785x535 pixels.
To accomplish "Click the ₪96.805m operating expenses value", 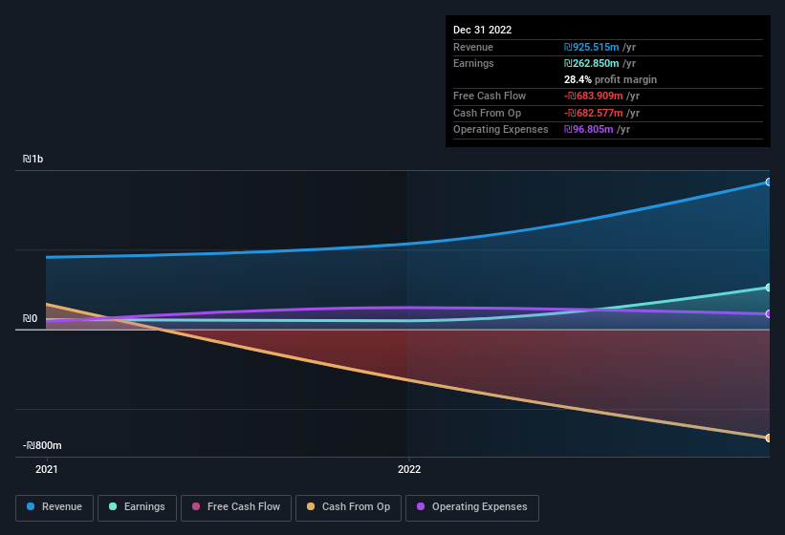I will tap(588, 130).
